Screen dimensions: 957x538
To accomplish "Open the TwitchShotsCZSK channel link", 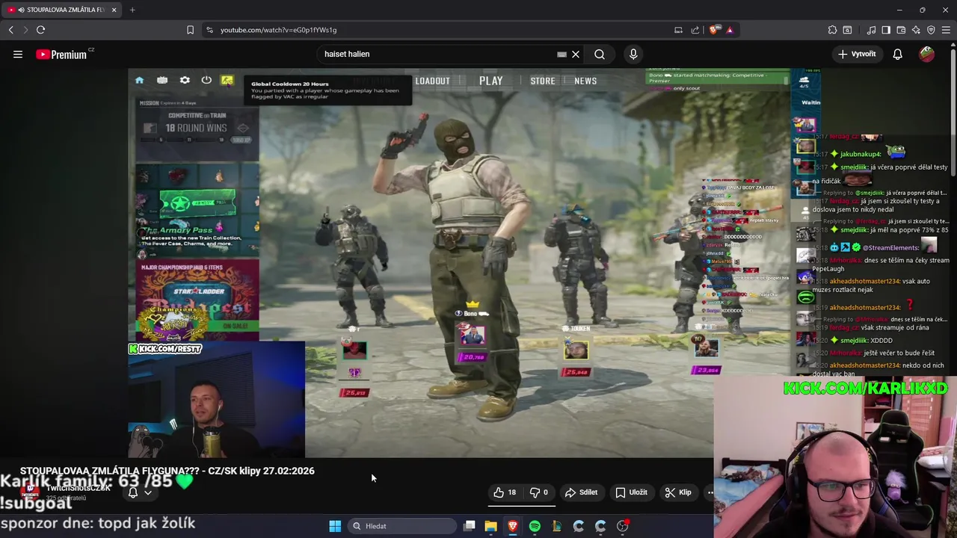I will tap(78, 489).
